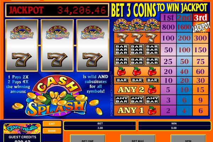Click the JACKPOT payout cell
Image resolution: width=213 pixels, height=142 pixels.
[x=201, y=27]
